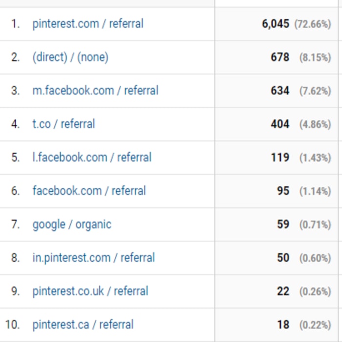
Task: Click the 404 value for t.co
Action: tap(280, 124)
